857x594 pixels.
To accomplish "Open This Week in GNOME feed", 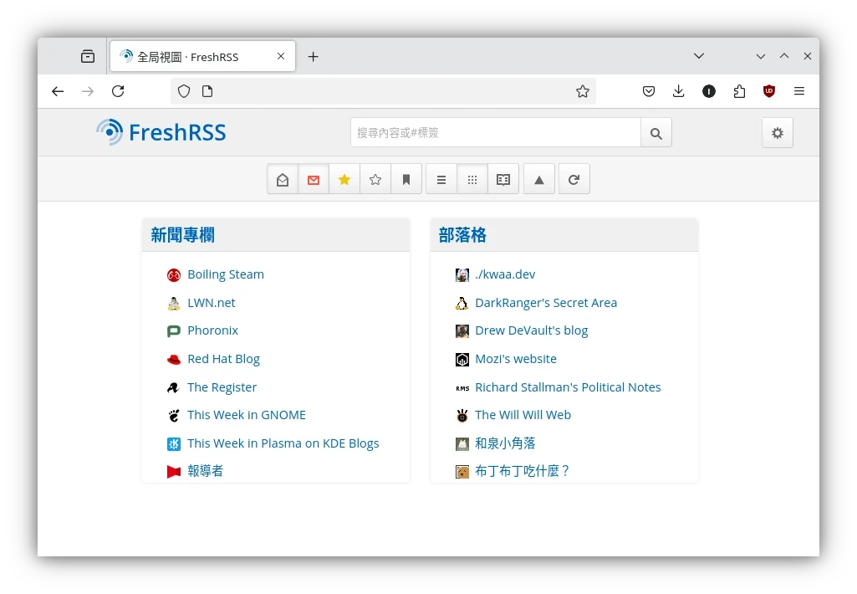I will [247, 415].
